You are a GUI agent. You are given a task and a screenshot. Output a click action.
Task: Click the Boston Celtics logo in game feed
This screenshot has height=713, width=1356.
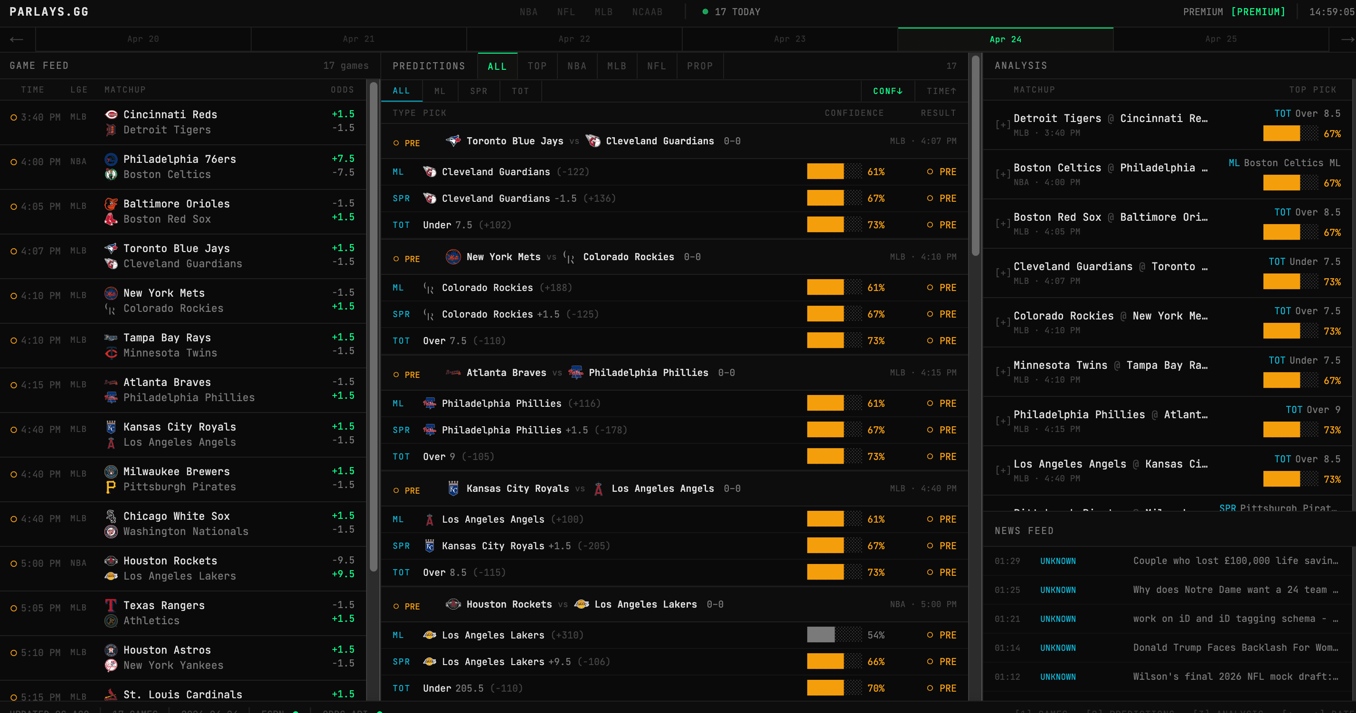[x=111, y=175]
